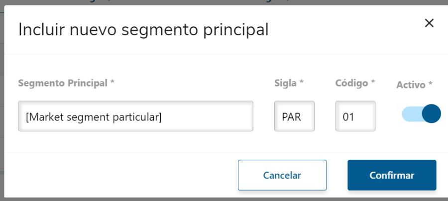The width and height of the screenshot is (448, 201).
Task: Click the 'Sigla *' label
Action: coord(289,83)
